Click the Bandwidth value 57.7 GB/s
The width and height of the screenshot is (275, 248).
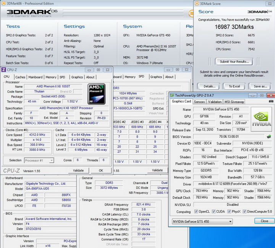click(257, 177)
